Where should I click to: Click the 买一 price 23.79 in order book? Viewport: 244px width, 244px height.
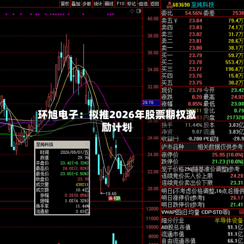point(196,56)
